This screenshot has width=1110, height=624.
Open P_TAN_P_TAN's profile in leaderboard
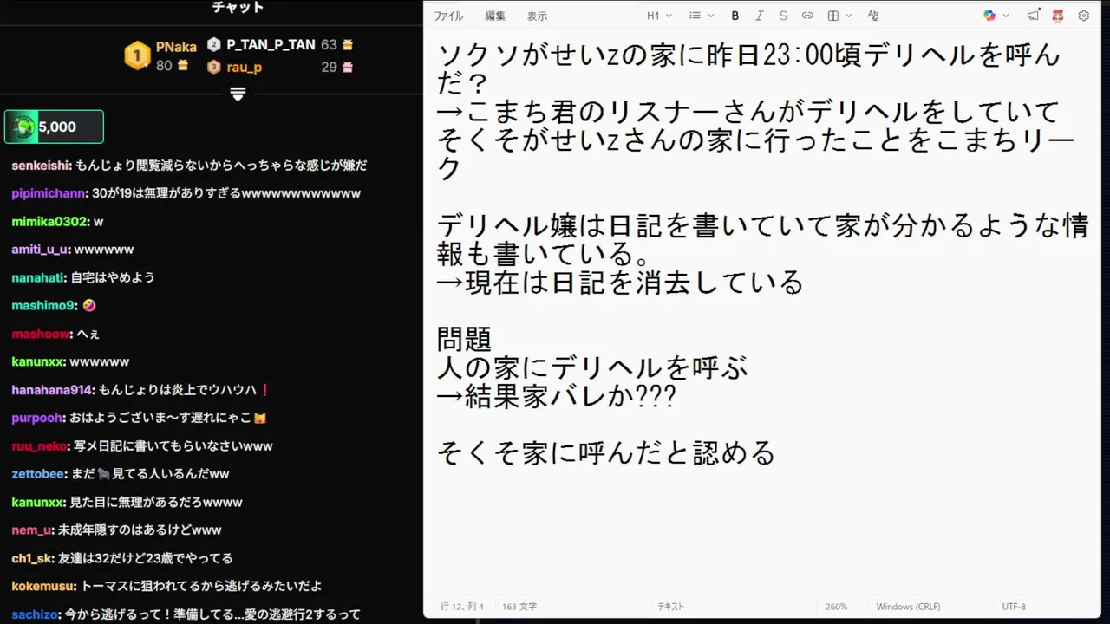[x=271, y=44]
